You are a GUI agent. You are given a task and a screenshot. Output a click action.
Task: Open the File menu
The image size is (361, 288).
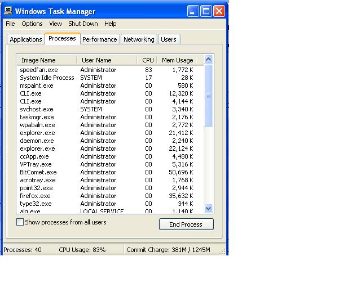[x=10, y=24]
